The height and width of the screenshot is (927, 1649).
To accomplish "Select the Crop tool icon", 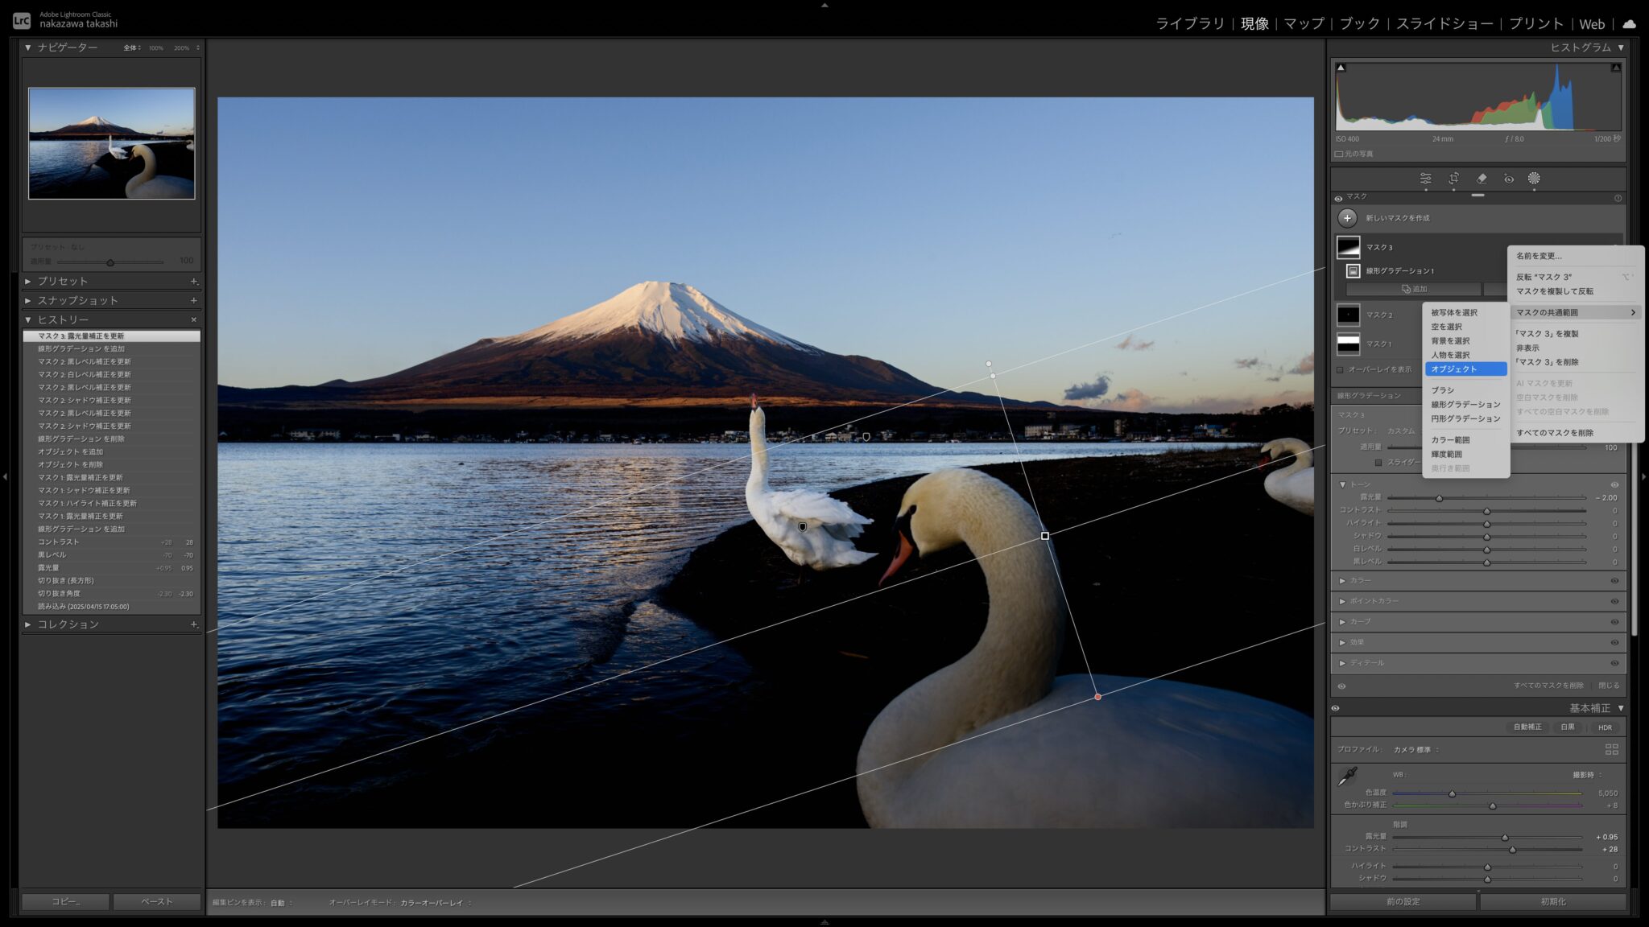I will pyautogui.click(x=1453, y=179).
